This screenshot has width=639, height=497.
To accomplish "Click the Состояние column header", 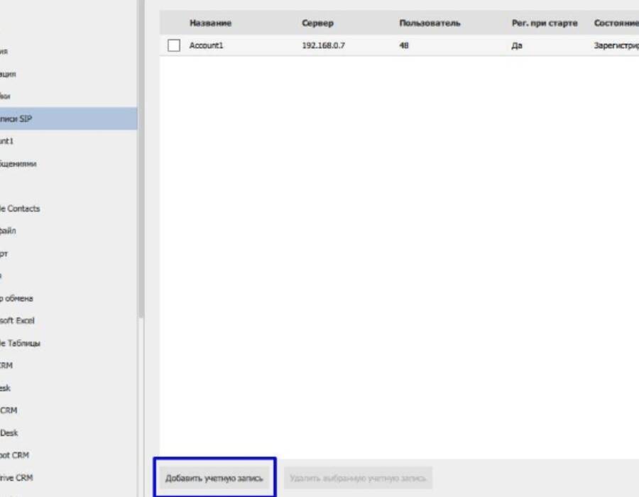I will click(x=616, y=23).
